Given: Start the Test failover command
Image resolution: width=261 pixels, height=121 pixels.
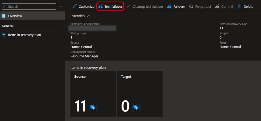Looking at the screenshot, I should (110, 6).
